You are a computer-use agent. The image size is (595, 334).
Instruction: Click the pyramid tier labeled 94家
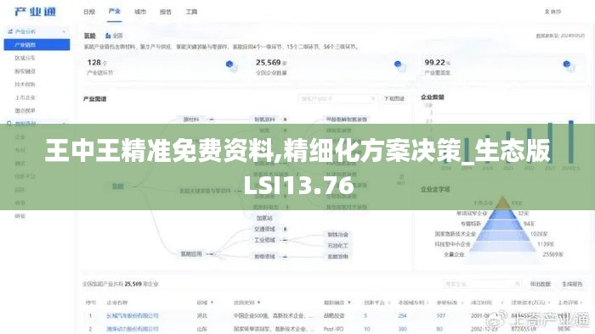point(502,224)
